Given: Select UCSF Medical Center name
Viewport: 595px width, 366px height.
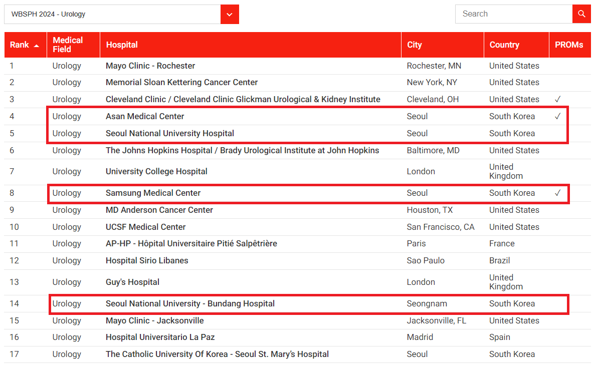Looking at the screenshot, I should (x=146, y=227).
